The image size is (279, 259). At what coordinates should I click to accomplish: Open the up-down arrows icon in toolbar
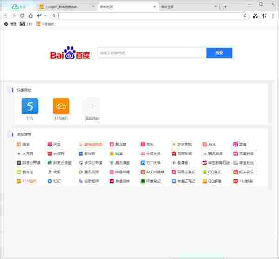point(264,16)
